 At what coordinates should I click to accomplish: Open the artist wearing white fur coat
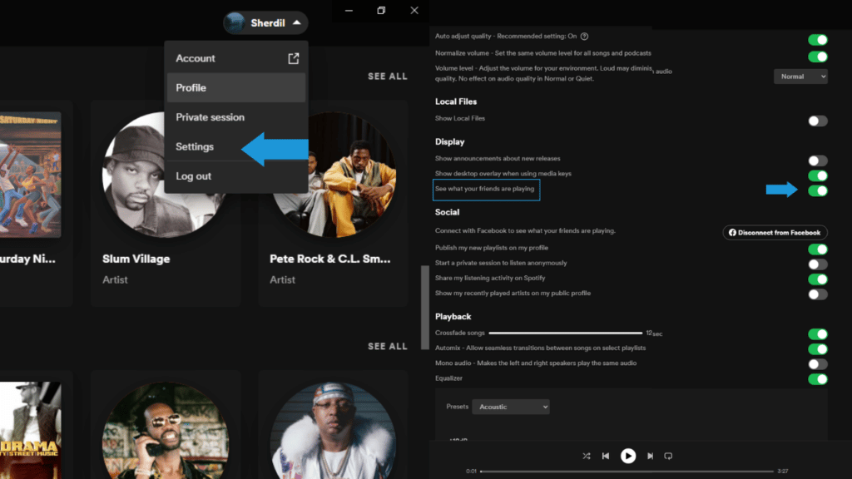[x=333, y=431]
